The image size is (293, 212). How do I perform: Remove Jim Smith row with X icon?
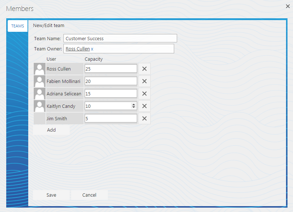[x=144, y=118]
